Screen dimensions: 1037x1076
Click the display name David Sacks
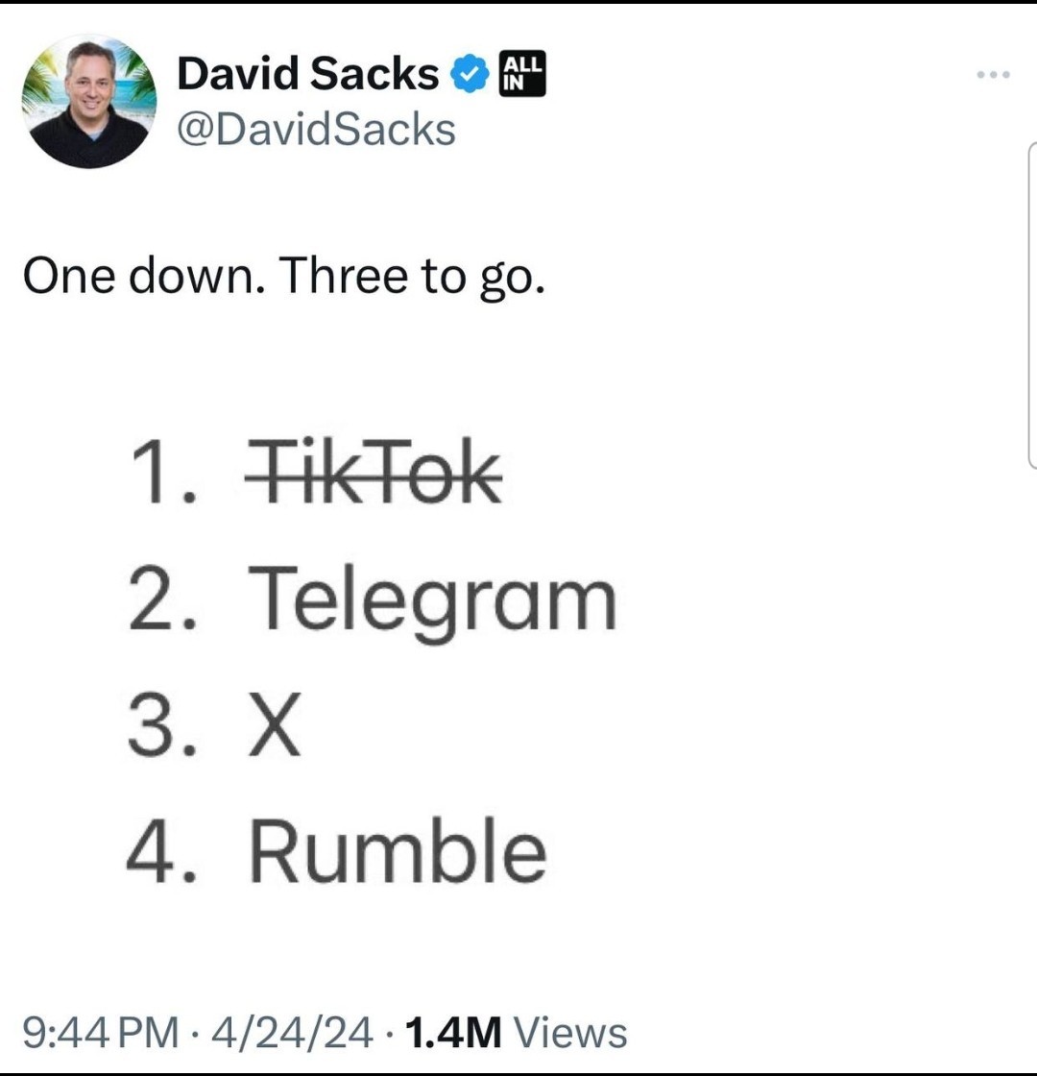coord(307,73)
